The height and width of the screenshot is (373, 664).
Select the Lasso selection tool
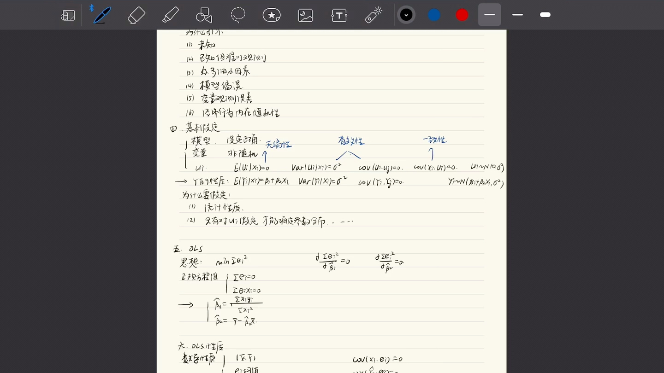238,15
